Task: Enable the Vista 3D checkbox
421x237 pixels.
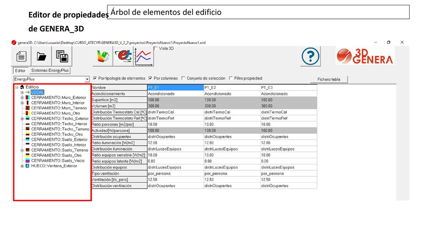Action: tap(156, 49)
